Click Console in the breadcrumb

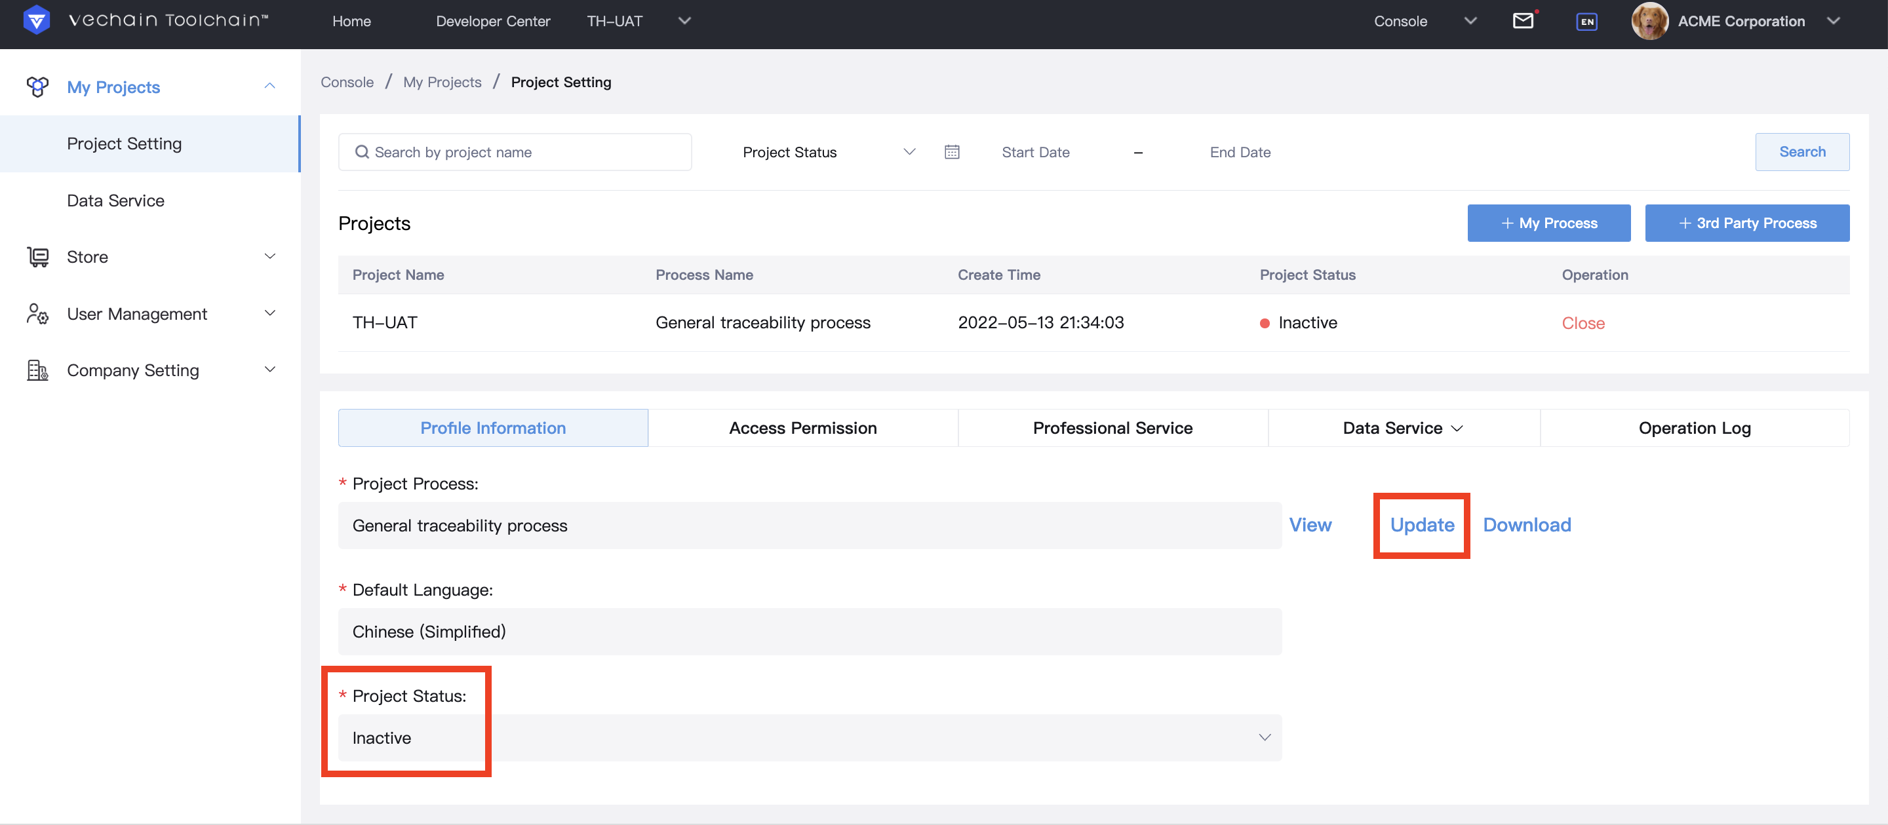click(x=347, y=82)
